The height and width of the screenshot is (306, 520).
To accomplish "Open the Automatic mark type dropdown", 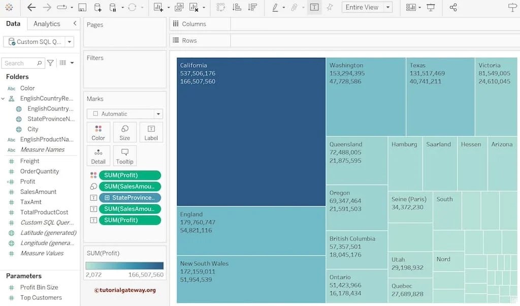I will point(157,113).
